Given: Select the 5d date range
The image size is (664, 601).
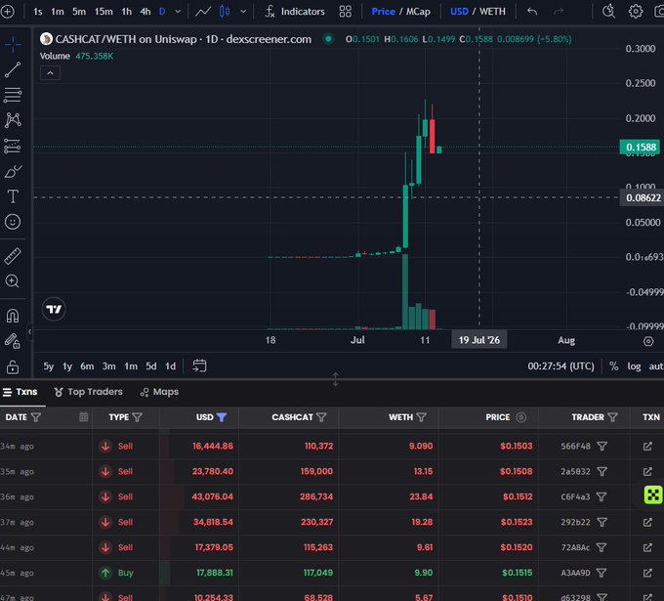Looking at the screenshot, I should point(151,366).
